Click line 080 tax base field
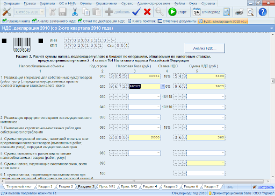 click(144, 153)
